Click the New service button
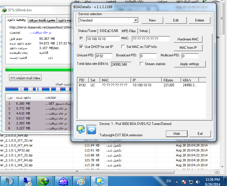This screenshot has width=227, height=186. (152, 20)
